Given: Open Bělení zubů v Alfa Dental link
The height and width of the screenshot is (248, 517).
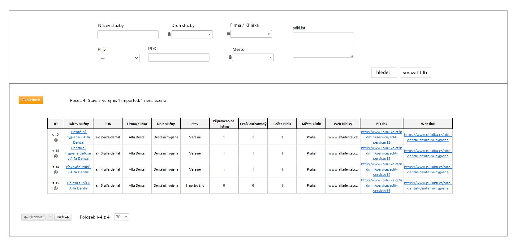Looking at the screenshot, I should 79,185.
